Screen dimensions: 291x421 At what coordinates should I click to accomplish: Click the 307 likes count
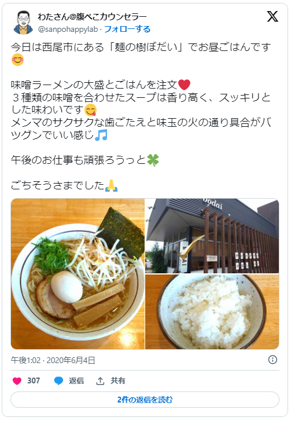click(34, 380)
